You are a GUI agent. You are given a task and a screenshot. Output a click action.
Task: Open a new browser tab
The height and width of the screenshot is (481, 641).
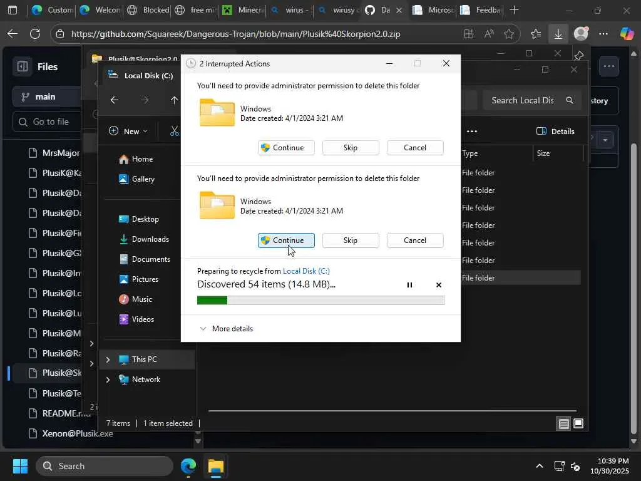[515, 10]
